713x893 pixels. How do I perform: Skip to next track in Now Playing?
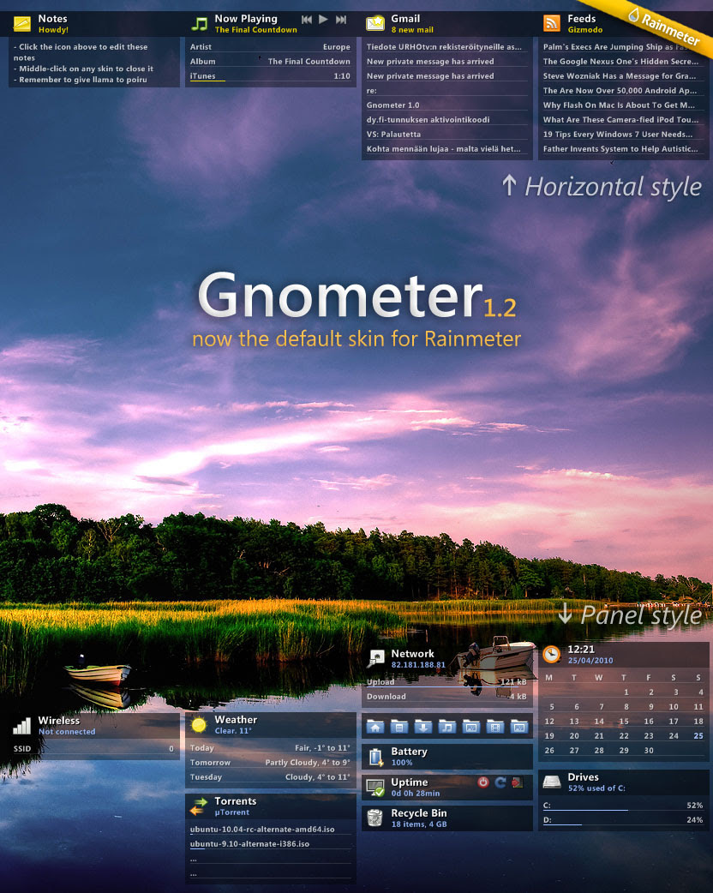pyautogui.click(x=340, y=20)
